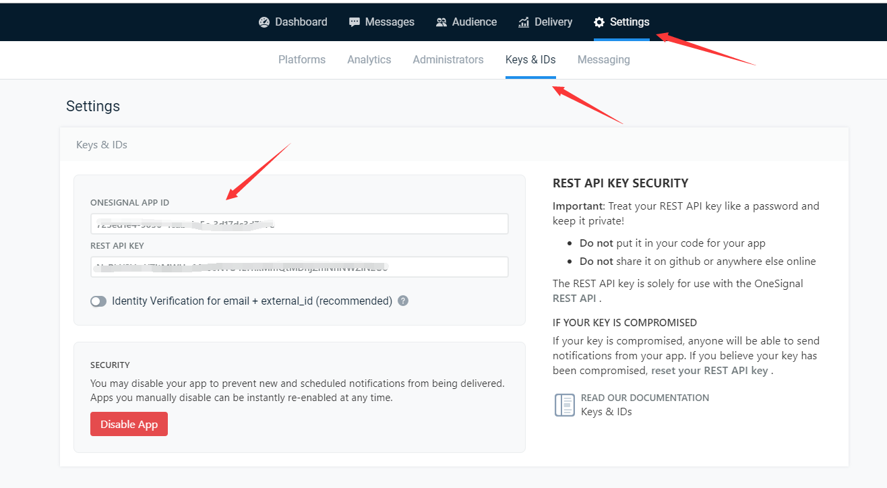Click the Audience people icon
This screenshot has width=887, height=488.
pyautogui.click(x=441, y=22)
